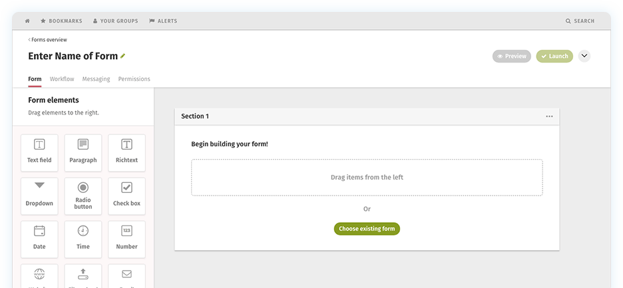
Task: Open Your Groups in the top navigation
Action: click(116, 21)
